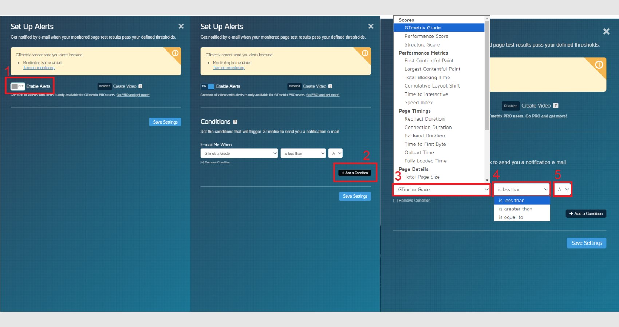
Task: Click the metric list scrollbar thumb
Action: coord(487,76)
